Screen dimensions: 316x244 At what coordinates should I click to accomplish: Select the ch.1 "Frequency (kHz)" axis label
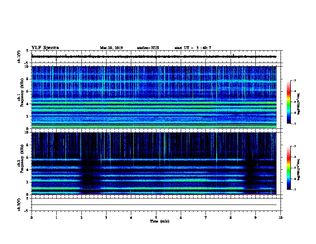coord(22,92)
